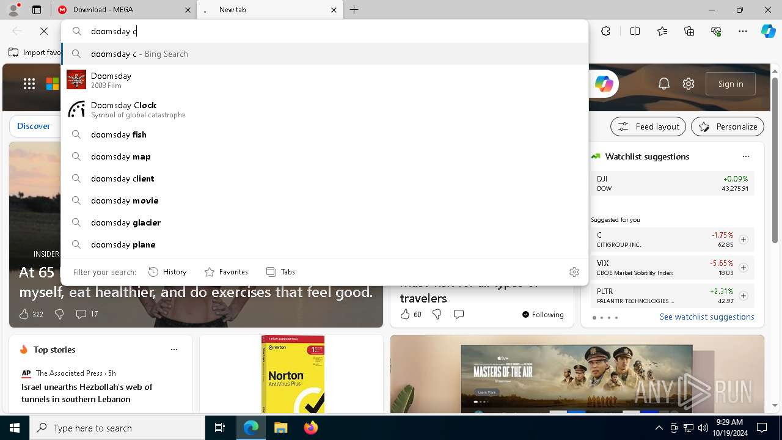
Task: Open Israel unearths Hezbollah's tunnels story
Action: click(87, 393)
